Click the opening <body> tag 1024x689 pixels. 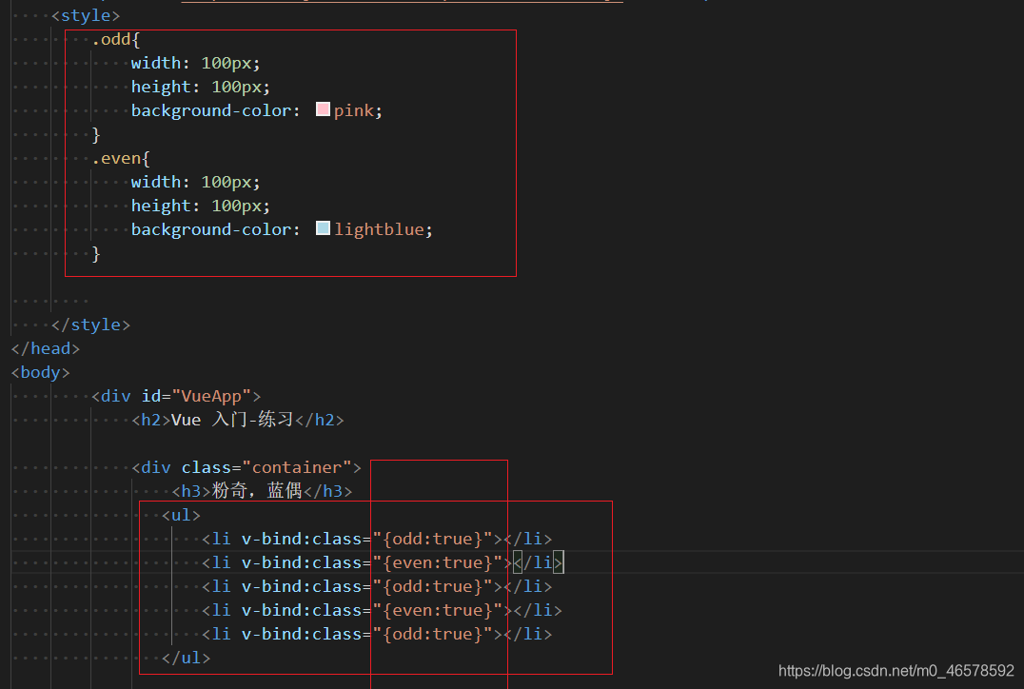pos(41,372)
